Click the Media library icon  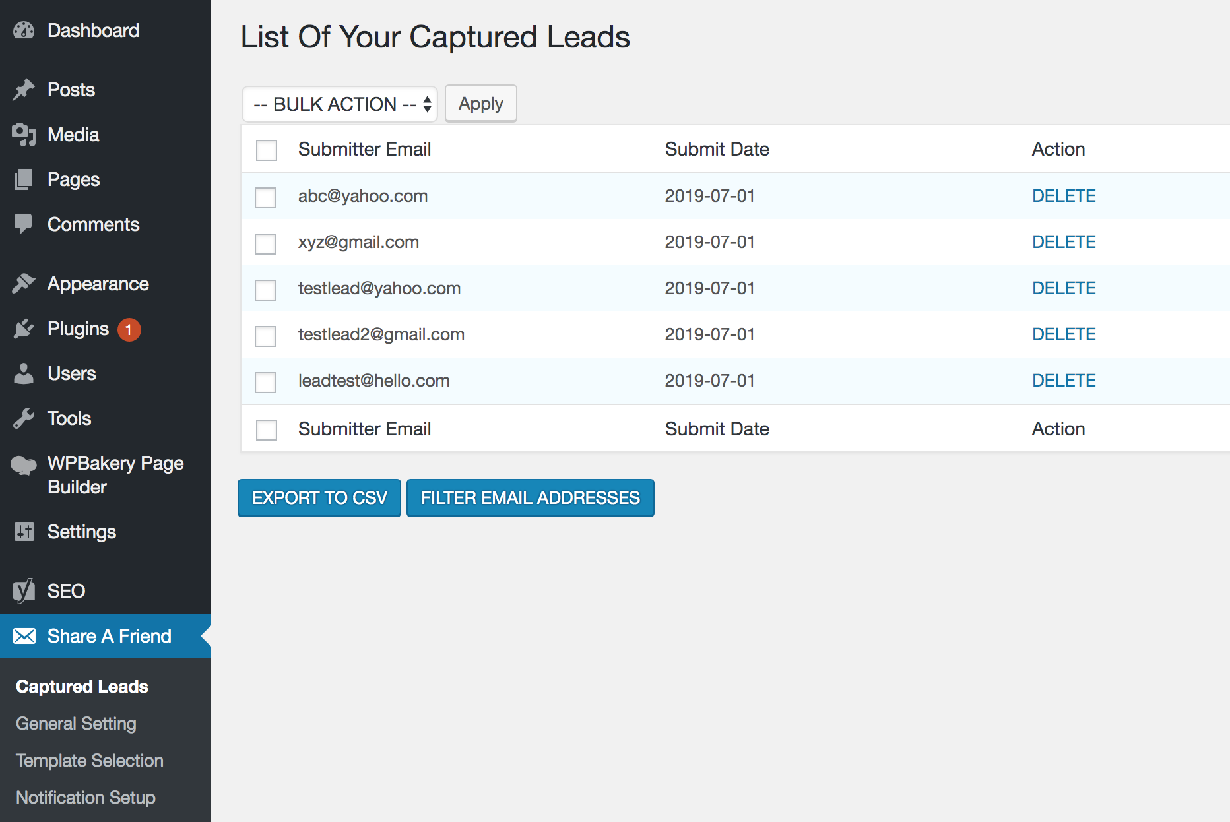[x=24, y=135]
